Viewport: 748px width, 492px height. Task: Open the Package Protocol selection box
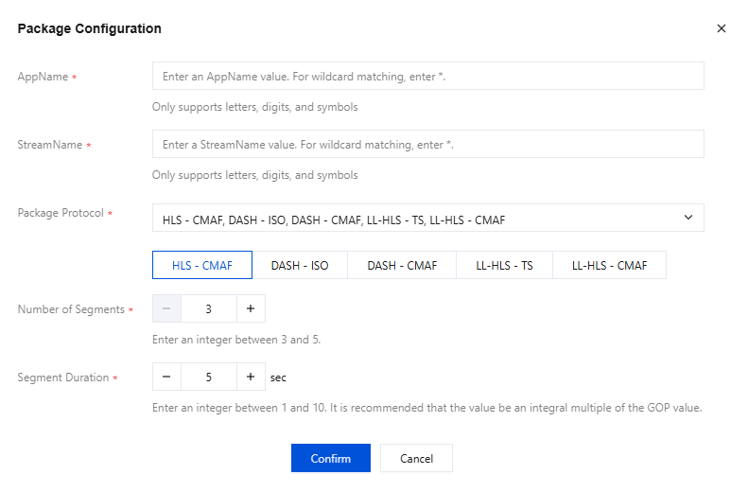pos(416,219)
